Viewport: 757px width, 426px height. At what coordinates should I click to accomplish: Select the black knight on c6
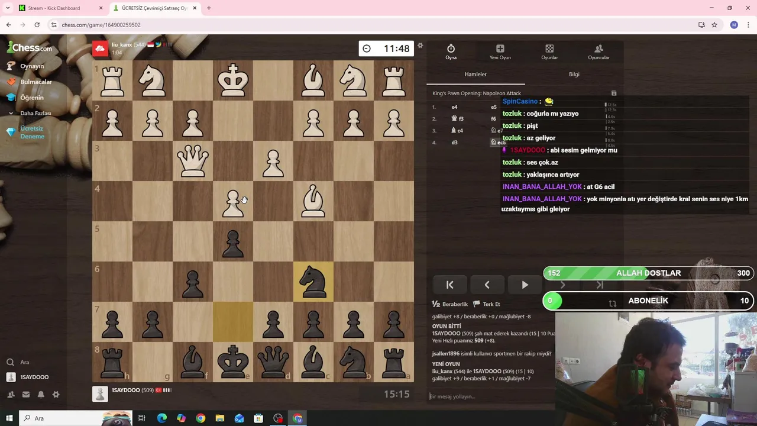click(x=313, y=282)
